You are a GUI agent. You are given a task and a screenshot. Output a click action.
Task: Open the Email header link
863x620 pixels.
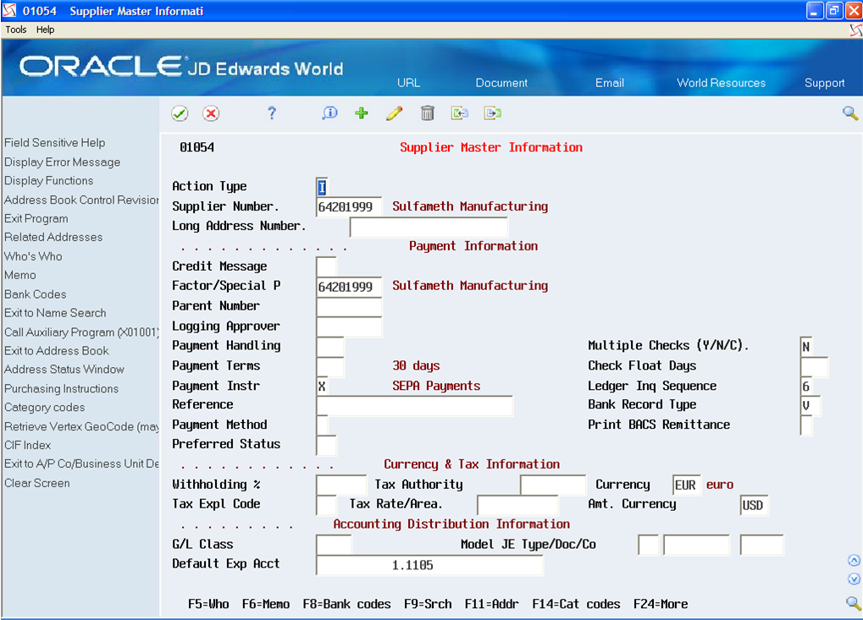(x=609, y=83)
